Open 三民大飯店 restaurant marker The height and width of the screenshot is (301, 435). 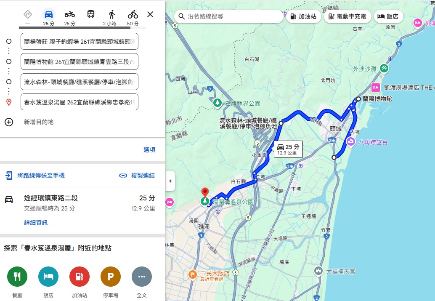[192, 275]
